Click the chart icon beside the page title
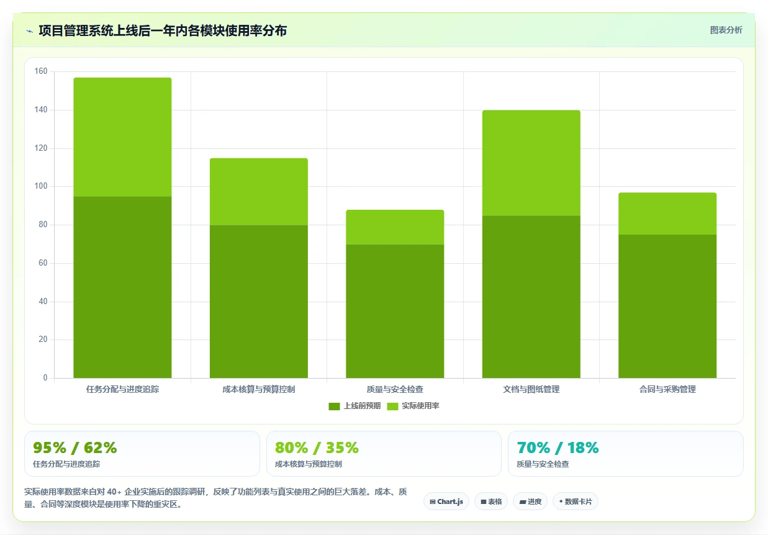 (x=29, y=31)
